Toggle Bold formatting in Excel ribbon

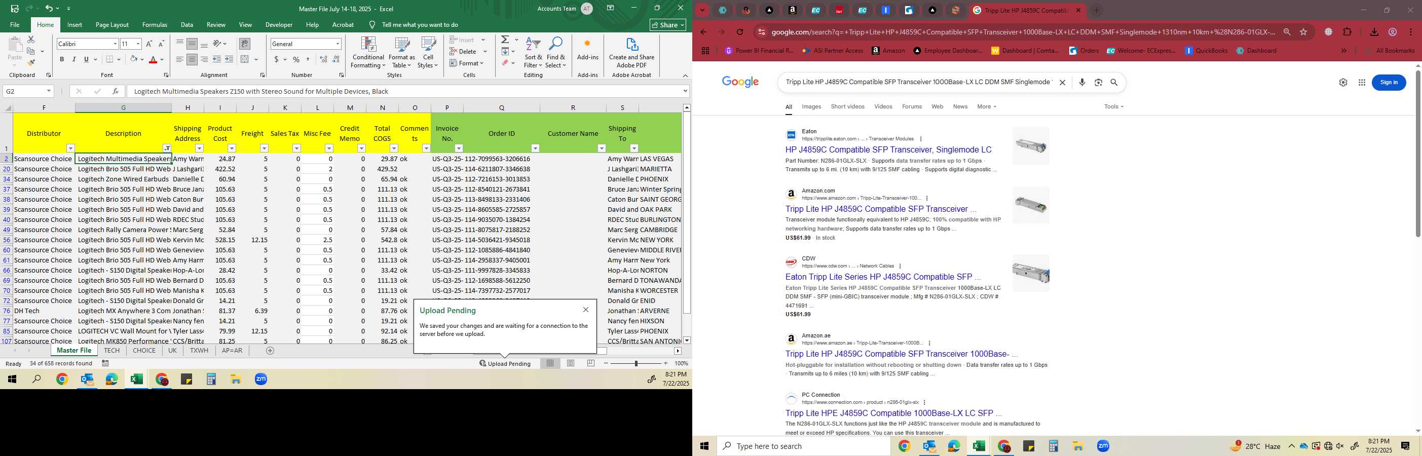coord(62,60)
